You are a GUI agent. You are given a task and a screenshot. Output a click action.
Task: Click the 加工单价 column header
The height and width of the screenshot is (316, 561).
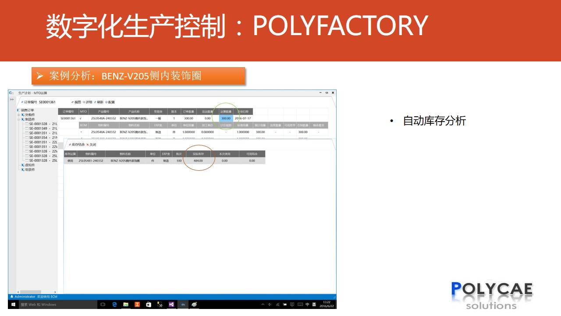pos(207,125)
